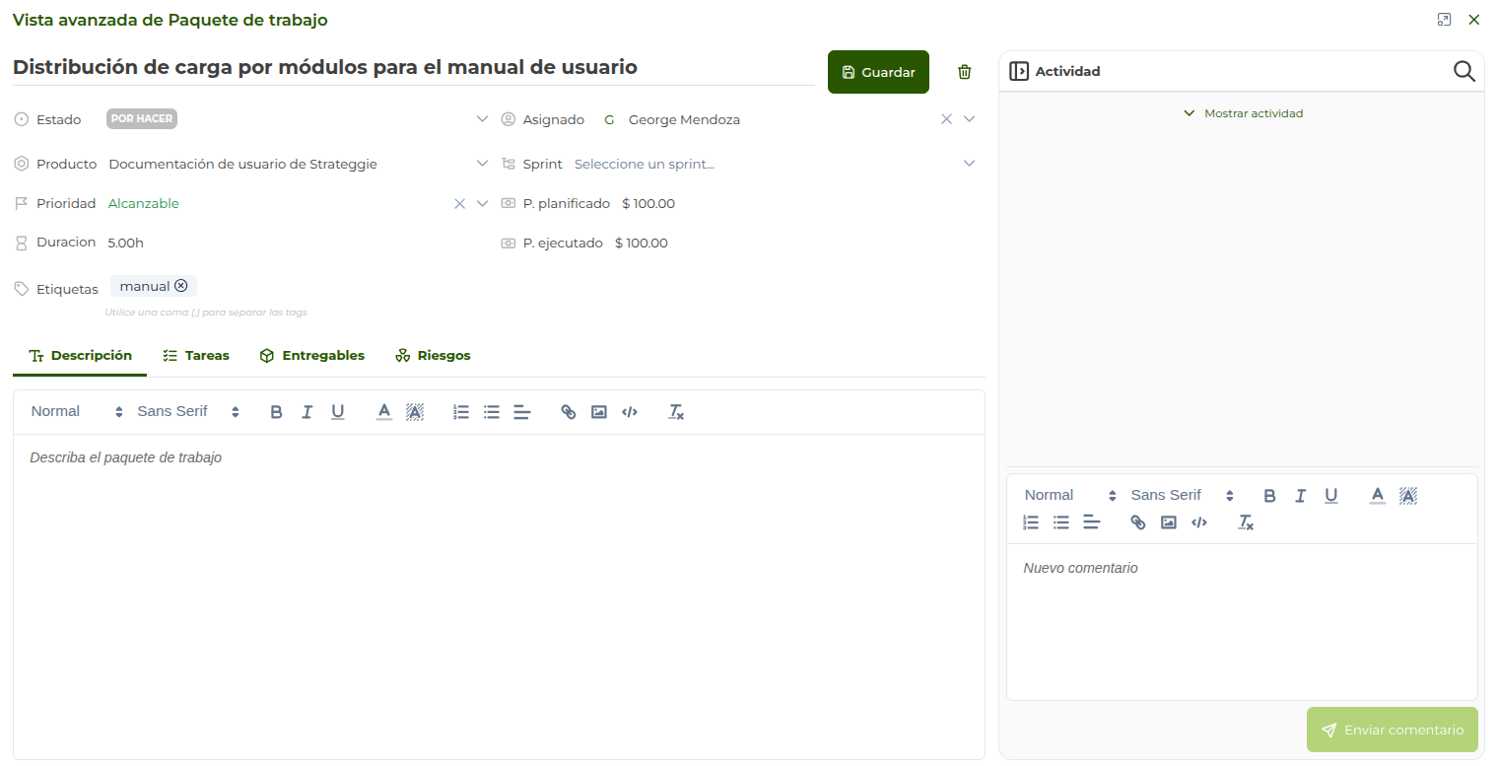
Task: Toggle italic in the comment toolbar
Action: click(x=1300, y=496)
